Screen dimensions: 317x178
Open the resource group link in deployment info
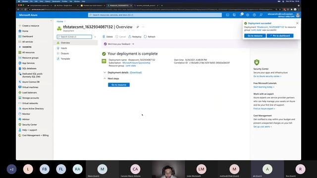coord(131,66)
